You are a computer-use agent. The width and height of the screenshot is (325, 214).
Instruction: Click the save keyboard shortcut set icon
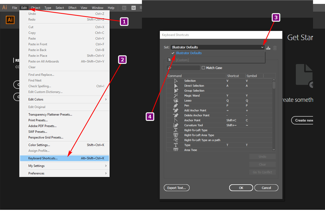click(x=268, y=48)
